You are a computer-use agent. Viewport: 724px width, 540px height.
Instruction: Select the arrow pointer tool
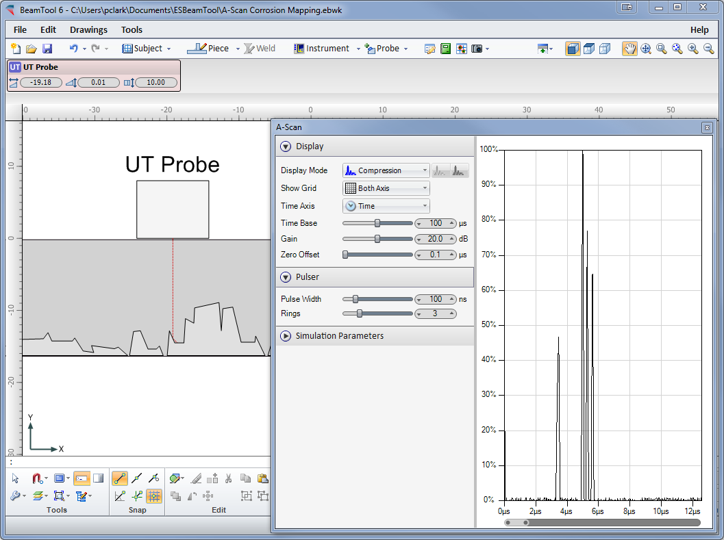click(x=15, y=478)
